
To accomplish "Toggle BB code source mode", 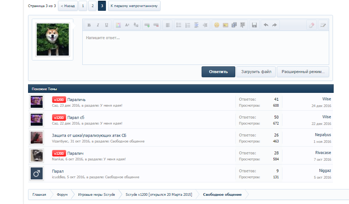I will [x=323, y=25].
